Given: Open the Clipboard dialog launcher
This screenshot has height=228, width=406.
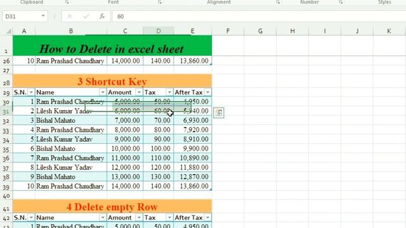Looking at the screenshot, I should (67, 2).
